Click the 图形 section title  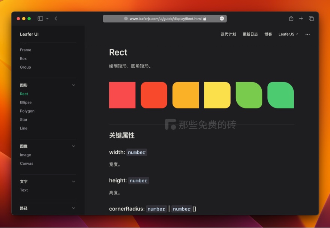pos(24,85)
